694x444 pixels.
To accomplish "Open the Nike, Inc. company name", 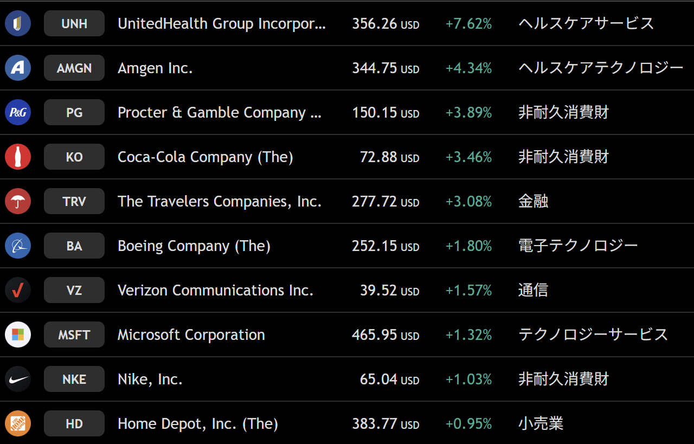I will pyautogui.click(x=150, y=379).
